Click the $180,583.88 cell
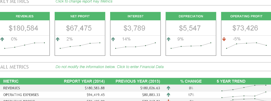The width and height of the screenshot is (271, 101). click(95, 88)
